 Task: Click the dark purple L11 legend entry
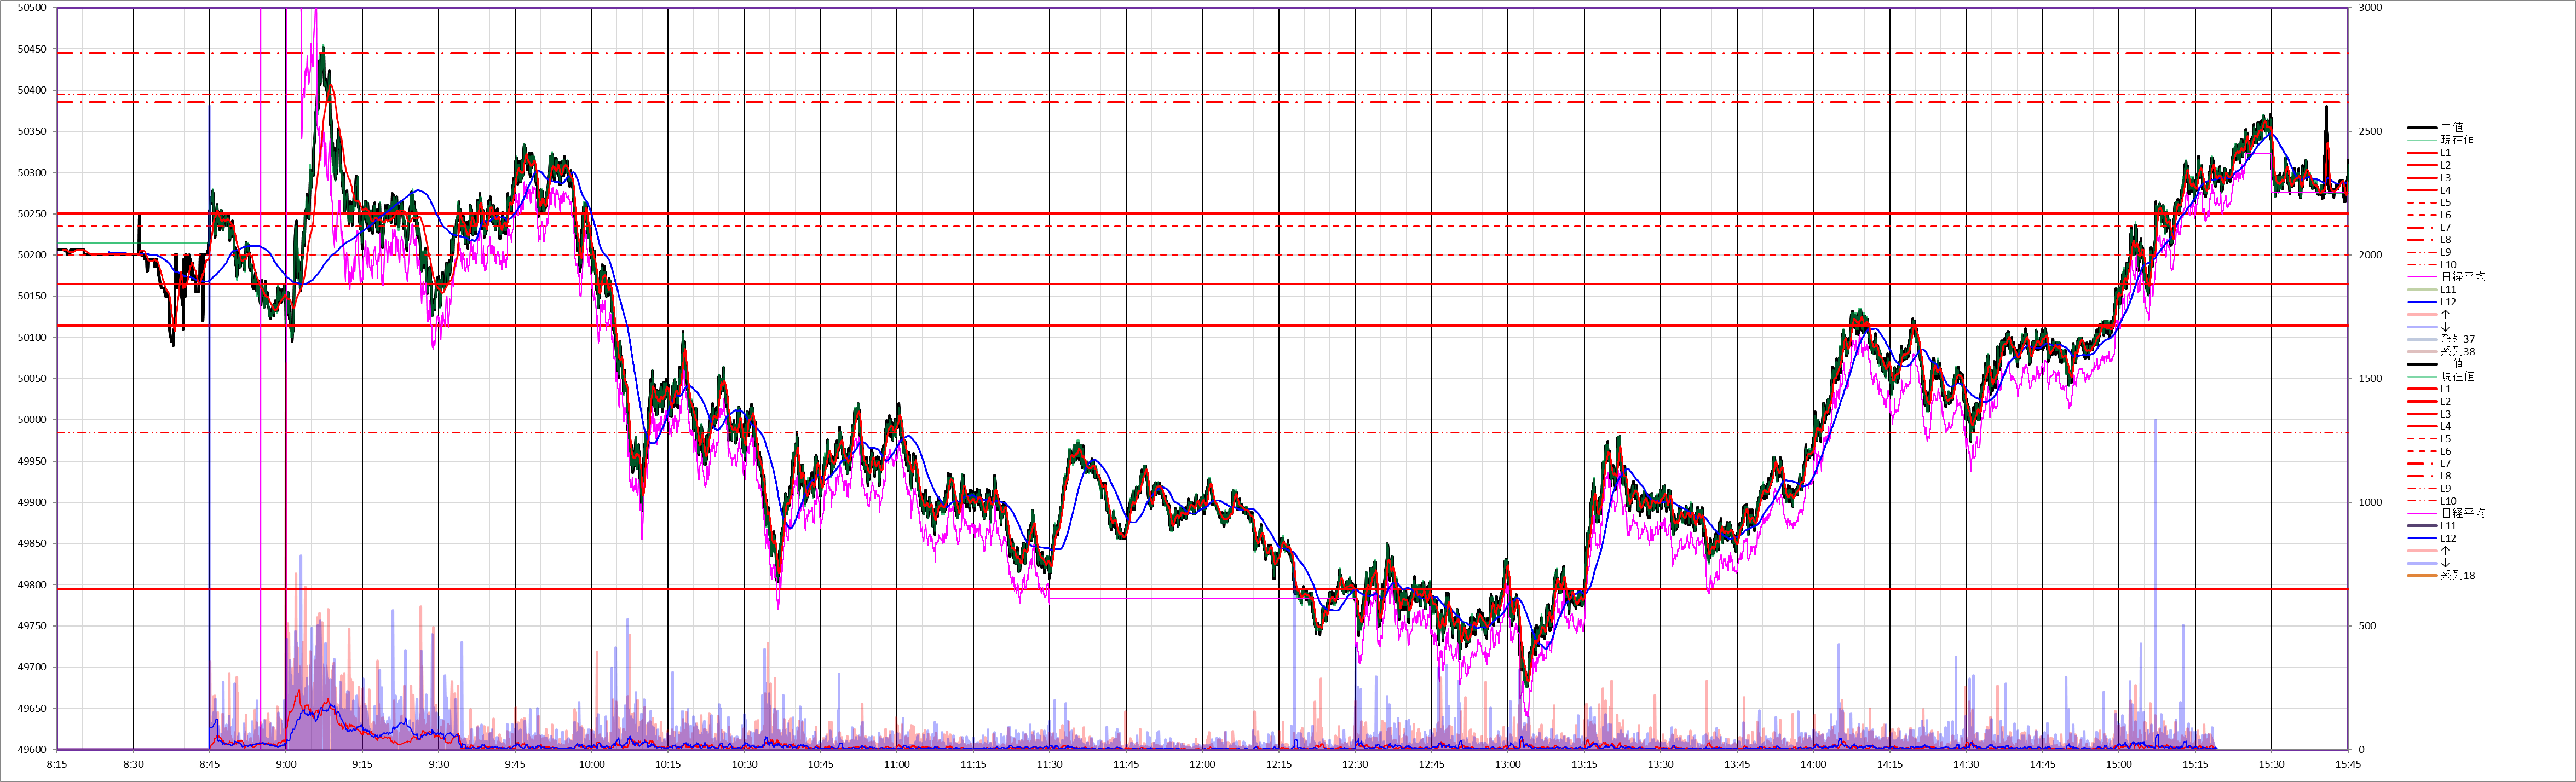[2448, 526]
